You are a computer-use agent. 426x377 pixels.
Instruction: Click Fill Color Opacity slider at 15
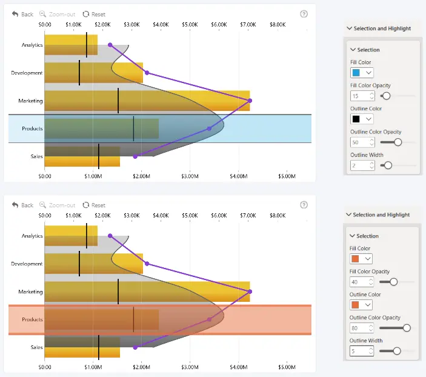386,96
